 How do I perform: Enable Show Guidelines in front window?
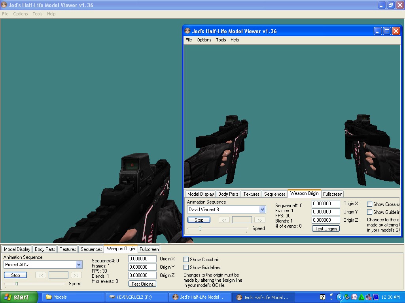tap(370, 212)
